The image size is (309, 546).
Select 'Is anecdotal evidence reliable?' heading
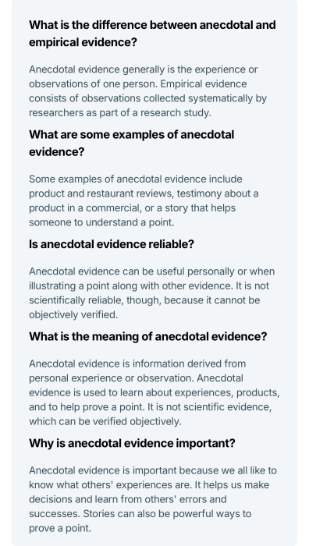(x=111, y=244)
